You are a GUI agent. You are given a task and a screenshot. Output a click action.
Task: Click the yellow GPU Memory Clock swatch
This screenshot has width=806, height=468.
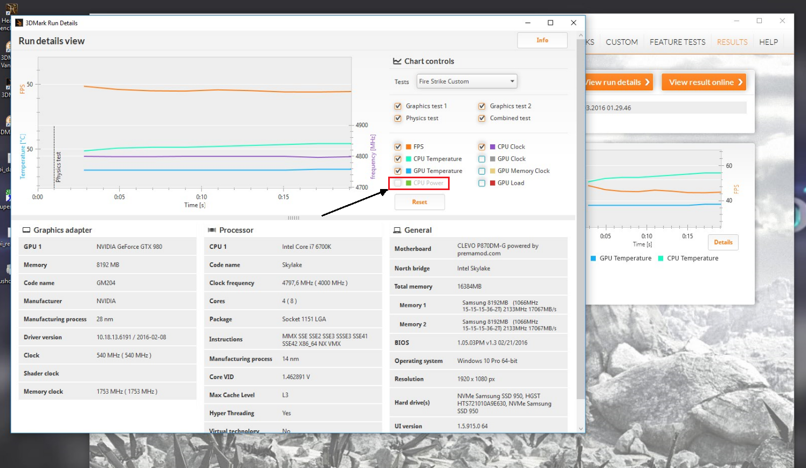[x=493, y=171]
